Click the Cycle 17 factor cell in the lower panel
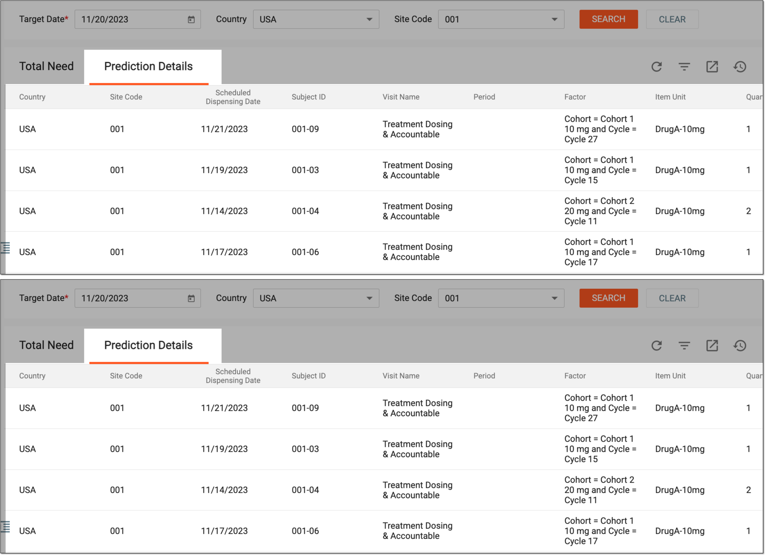Image resolution: width=765 pixels, height=555 pixels. 600,531
